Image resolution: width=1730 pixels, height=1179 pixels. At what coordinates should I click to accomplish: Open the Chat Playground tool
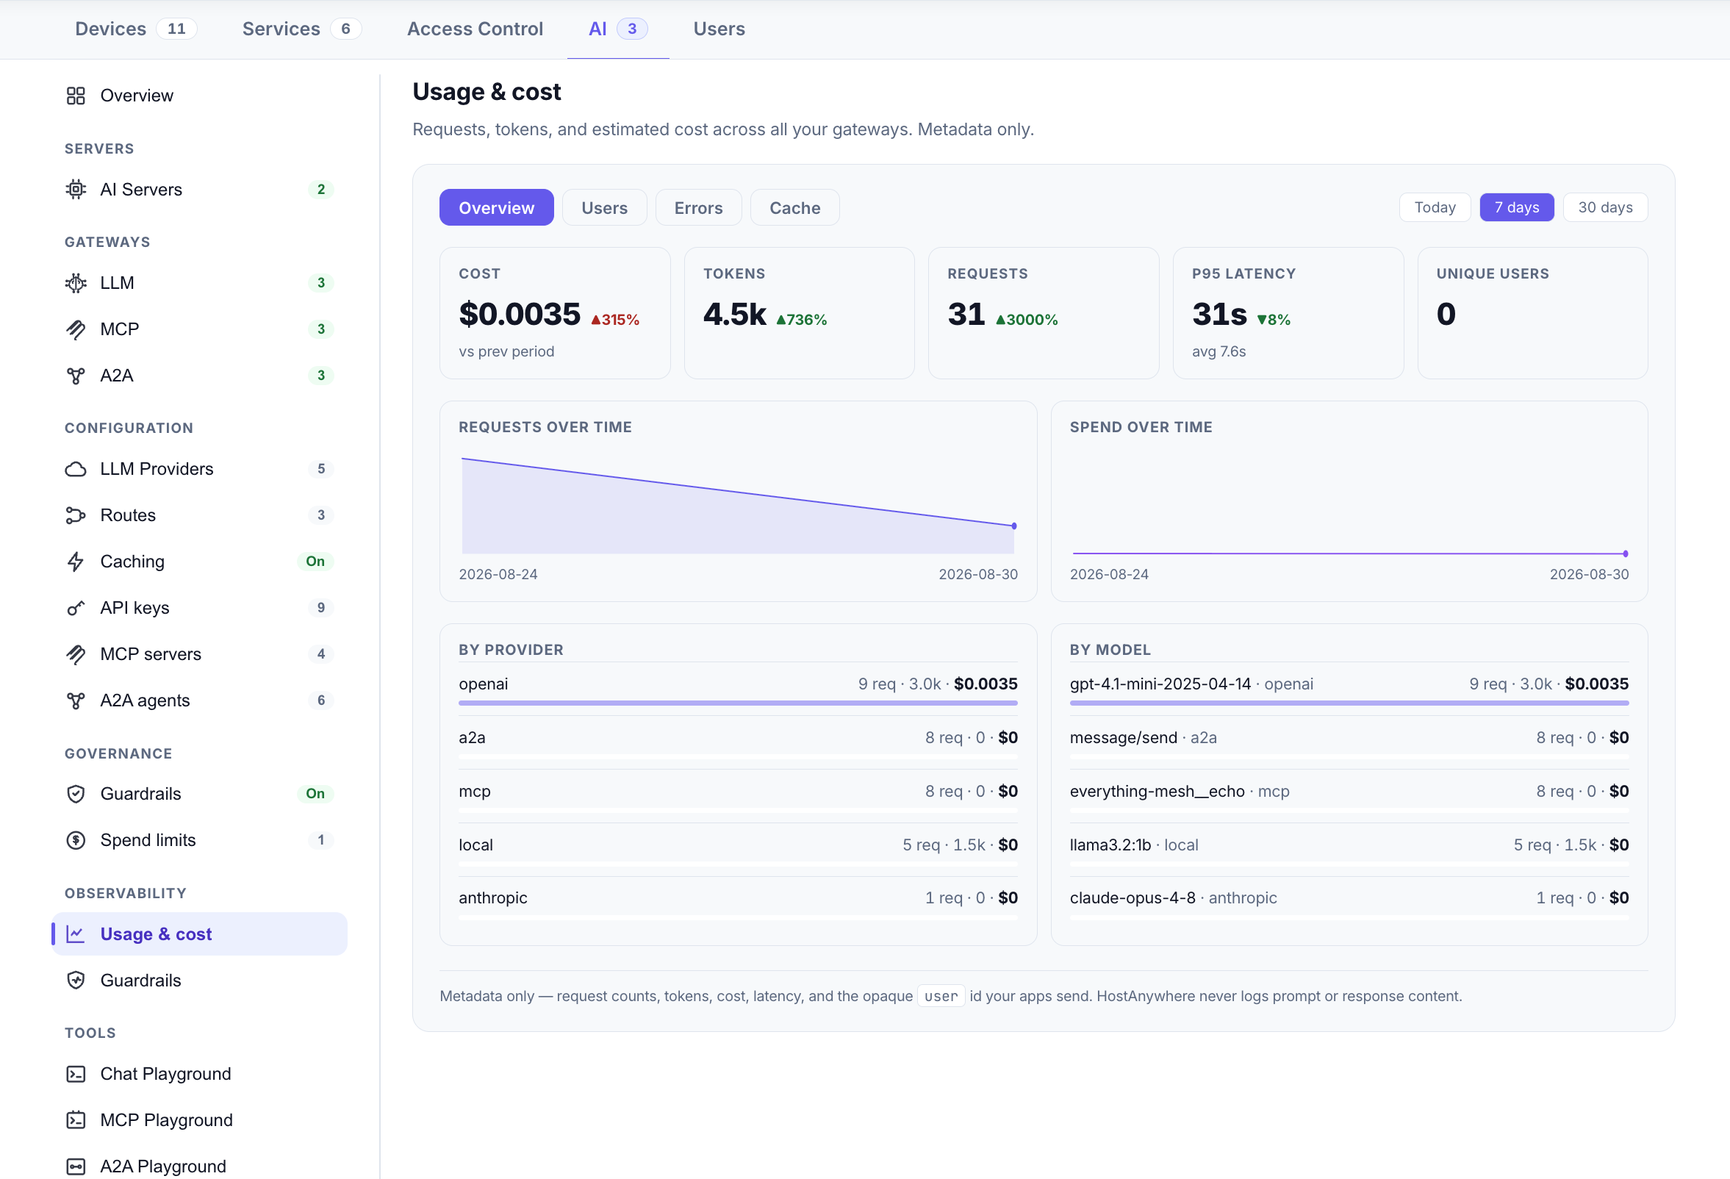coord(199,1074)
